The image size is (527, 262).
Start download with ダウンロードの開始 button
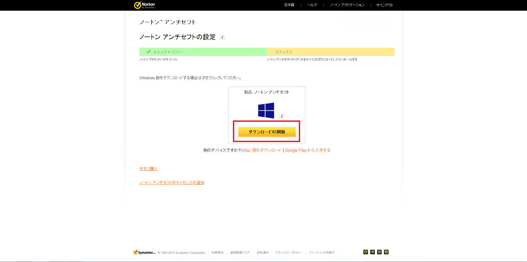coord(267,132)
